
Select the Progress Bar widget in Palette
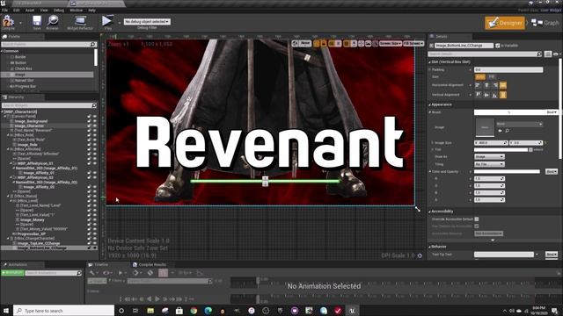tap(26, 86)
